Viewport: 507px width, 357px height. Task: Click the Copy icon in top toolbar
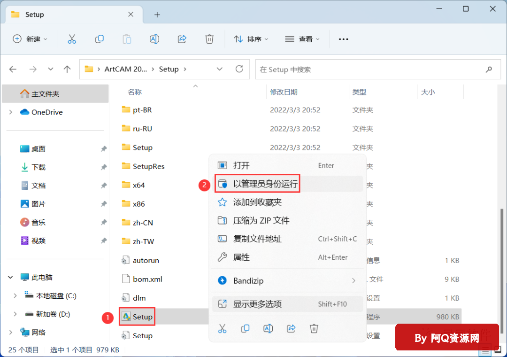click(99, 39)
